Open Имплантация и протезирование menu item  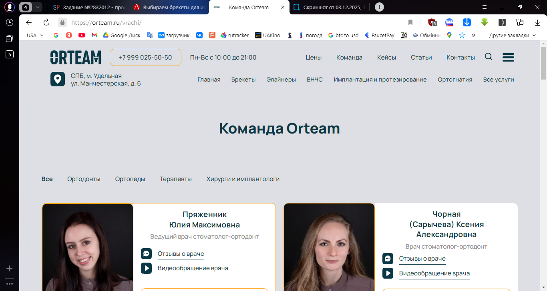coord(380,80)
